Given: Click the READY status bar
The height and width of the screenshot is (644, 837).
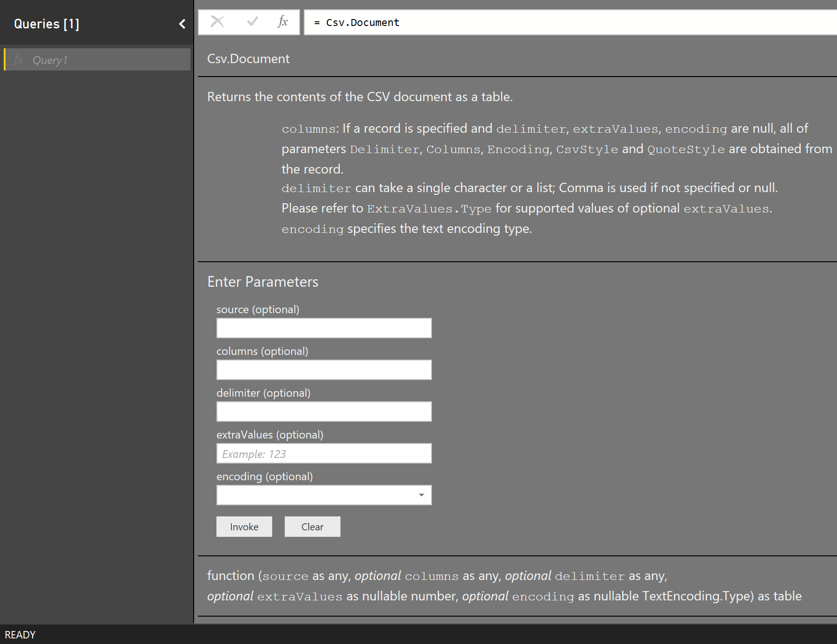Looking at the screenshot, I should 21,635.
